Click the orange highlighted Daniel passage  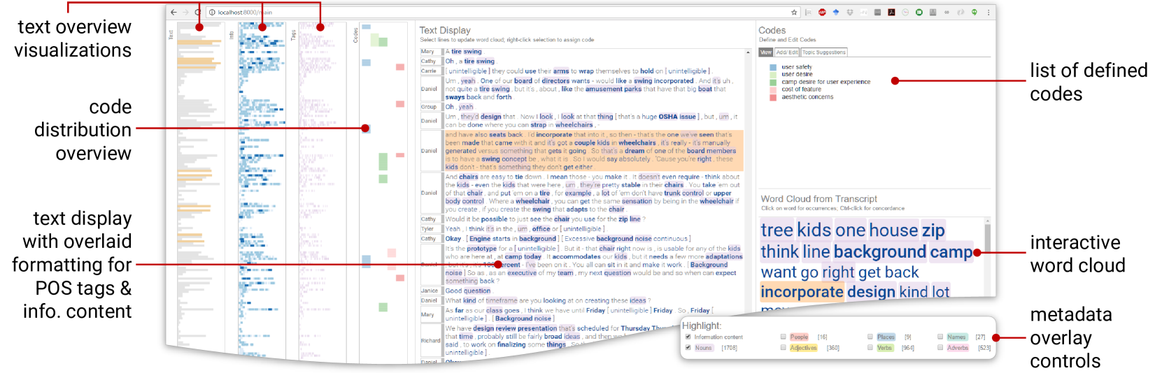pyautogui.click(x=594, y=150)
